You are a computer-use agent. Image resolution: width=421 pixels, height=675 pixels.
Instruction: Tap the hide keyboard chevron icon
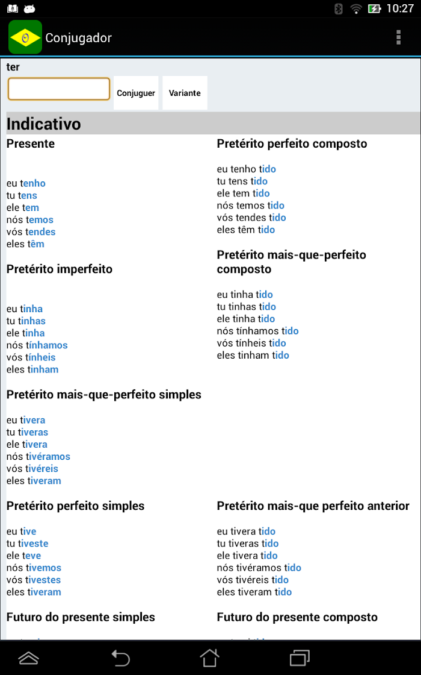29,658
